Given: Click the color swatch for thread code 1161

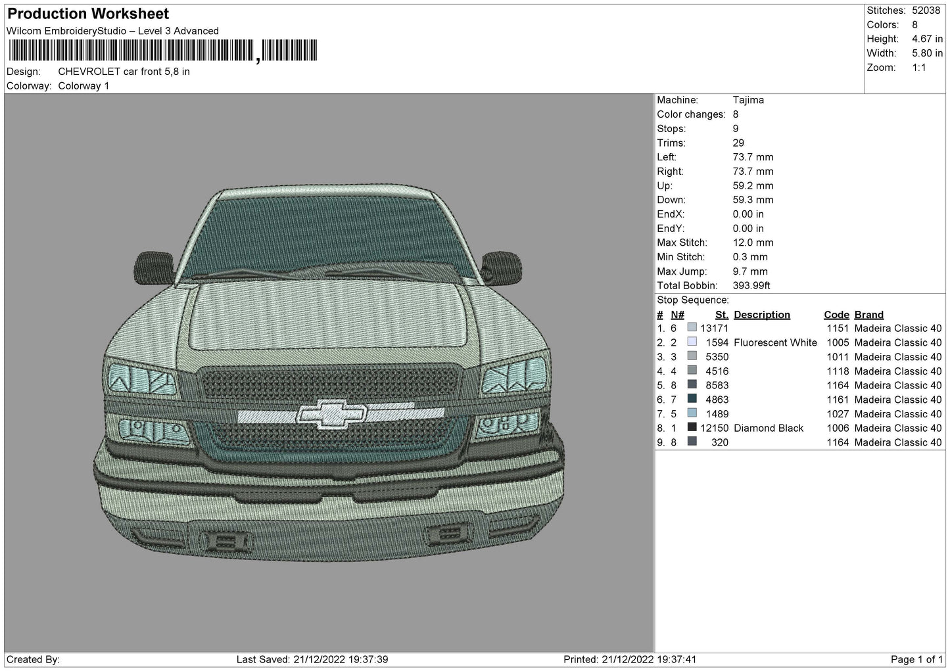Looking at the screenshot, I should coord(692,399).
